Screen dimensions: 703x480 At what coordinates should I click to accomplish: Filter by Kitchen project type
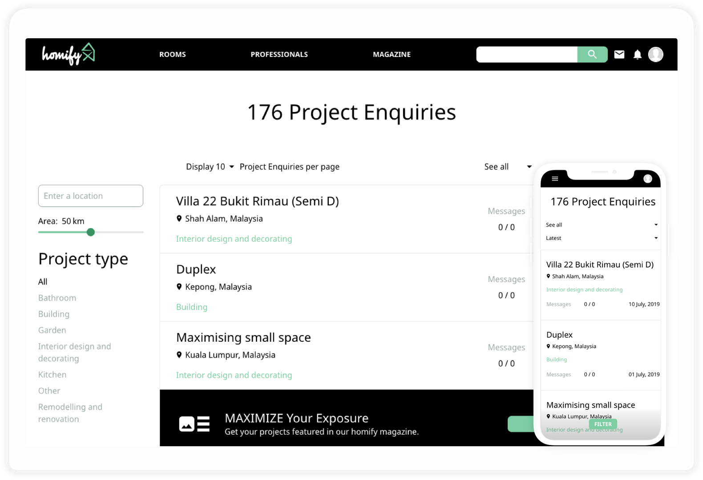[52, 375]
